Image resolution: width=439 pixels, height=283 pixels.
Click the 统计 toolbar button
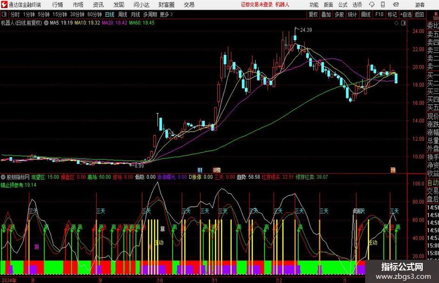click(352, 14)
